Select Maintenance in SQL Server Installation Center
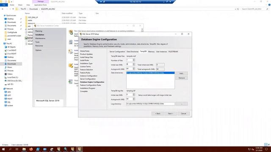Screen dimensions: 271x152 pyautogui.click(x=40, y=38)
